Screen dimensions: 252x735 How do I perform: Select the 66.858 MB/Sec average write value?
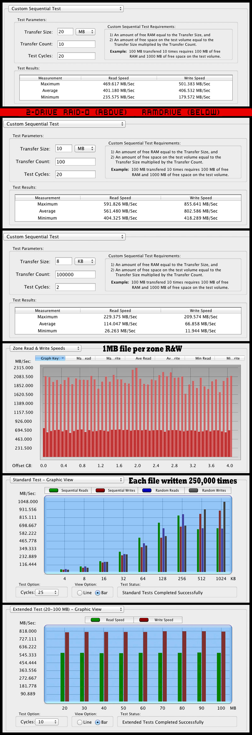[x=201, y=324]
